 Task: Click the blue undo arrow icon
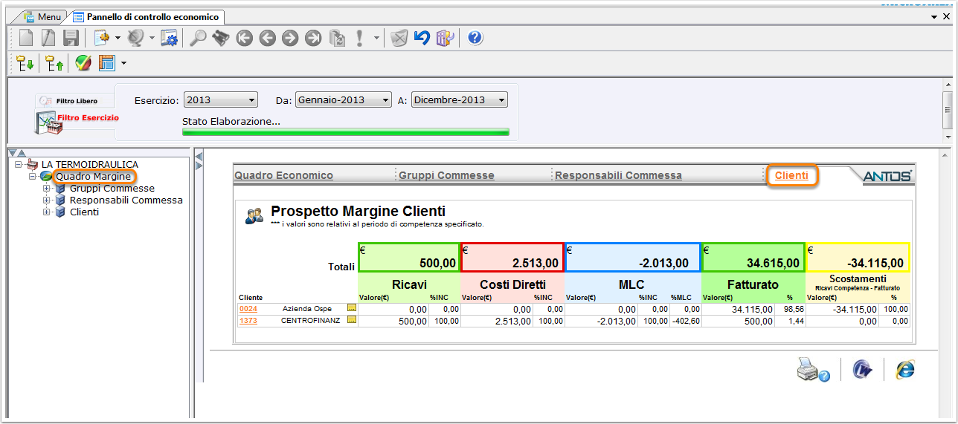(422, 38)
